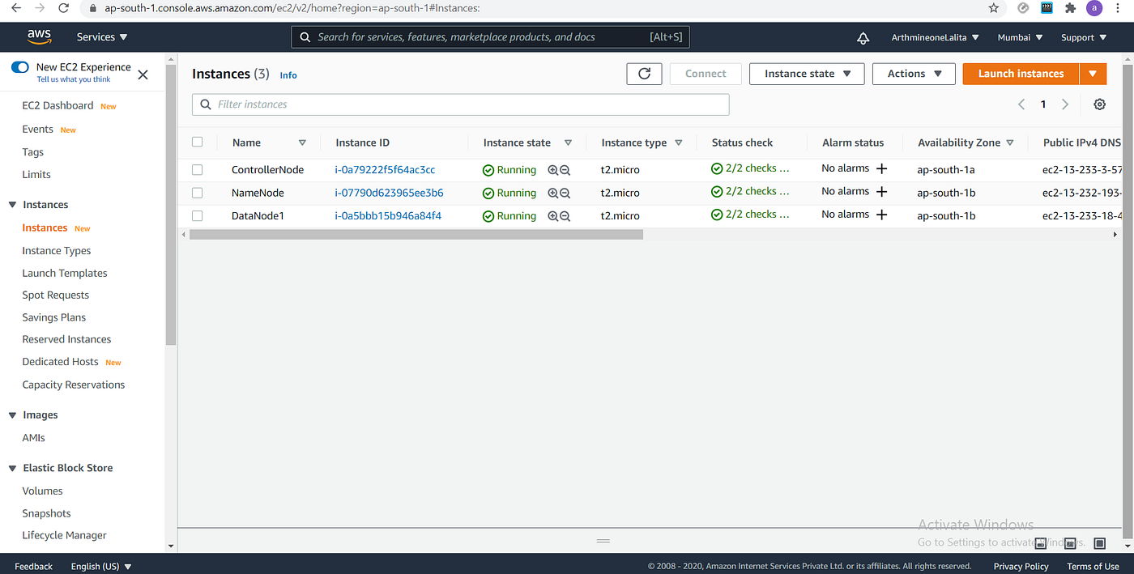
Task: Open English (US) language dropdown
Action: click(101, 566)
